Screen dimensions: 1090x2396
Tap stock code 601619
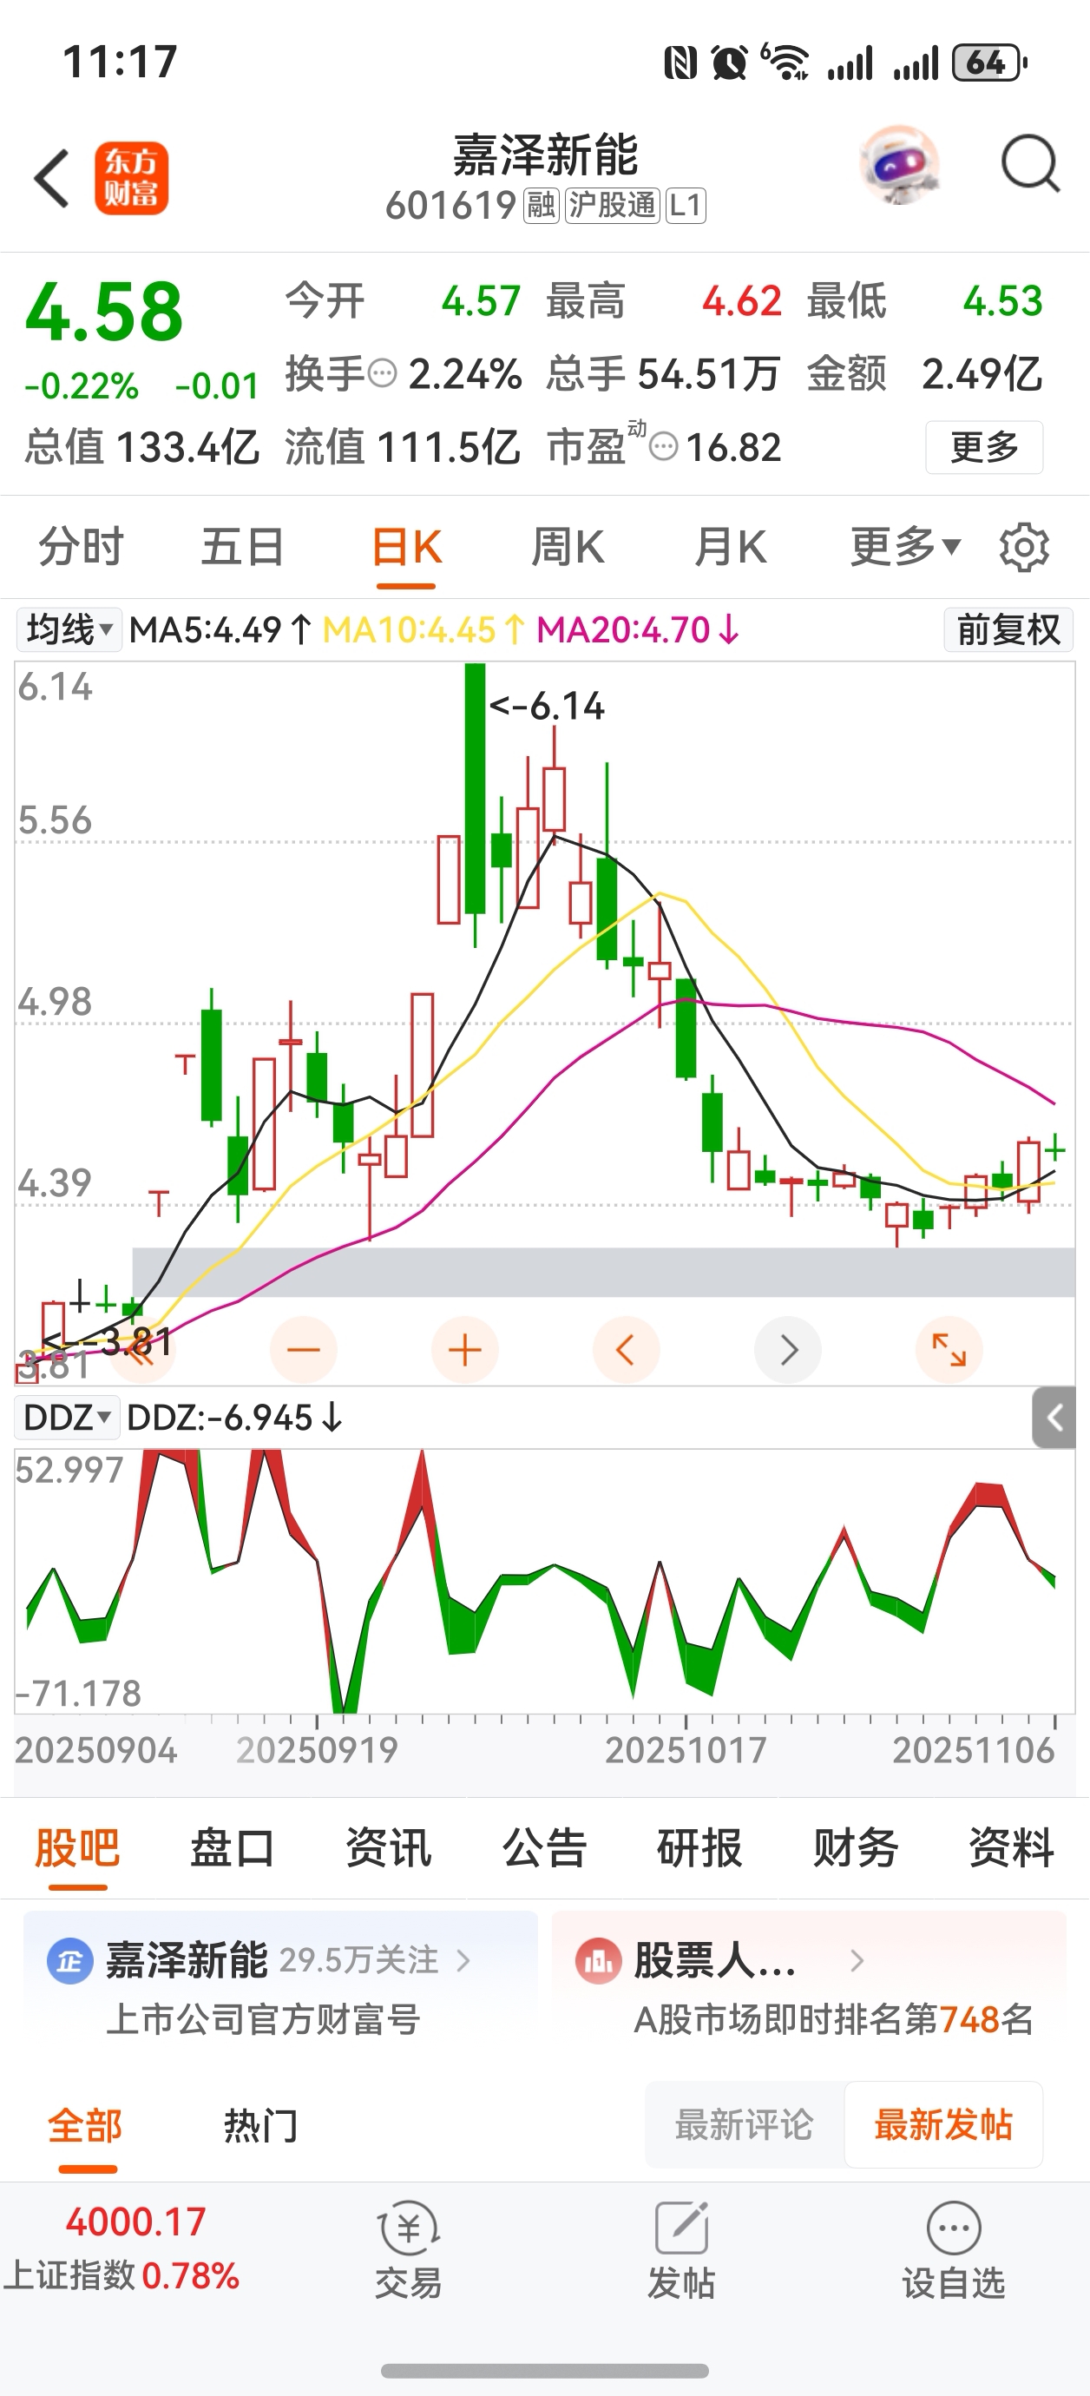pos(451,206)
